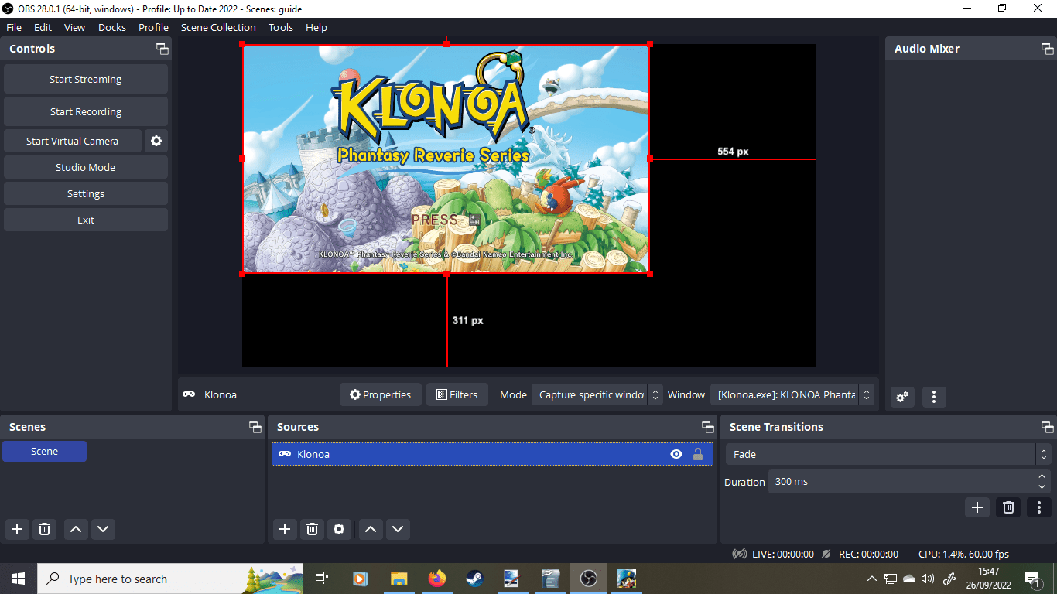Click Start Recording button
This screenshot has height=594, width=1057.
click(86, 111)
